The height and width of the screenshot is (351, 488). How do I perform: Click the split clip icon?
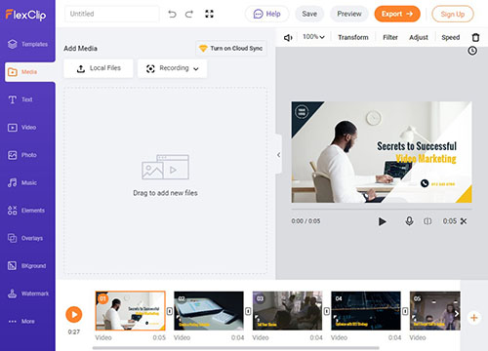pyautogui.click(x=427, y=221)
